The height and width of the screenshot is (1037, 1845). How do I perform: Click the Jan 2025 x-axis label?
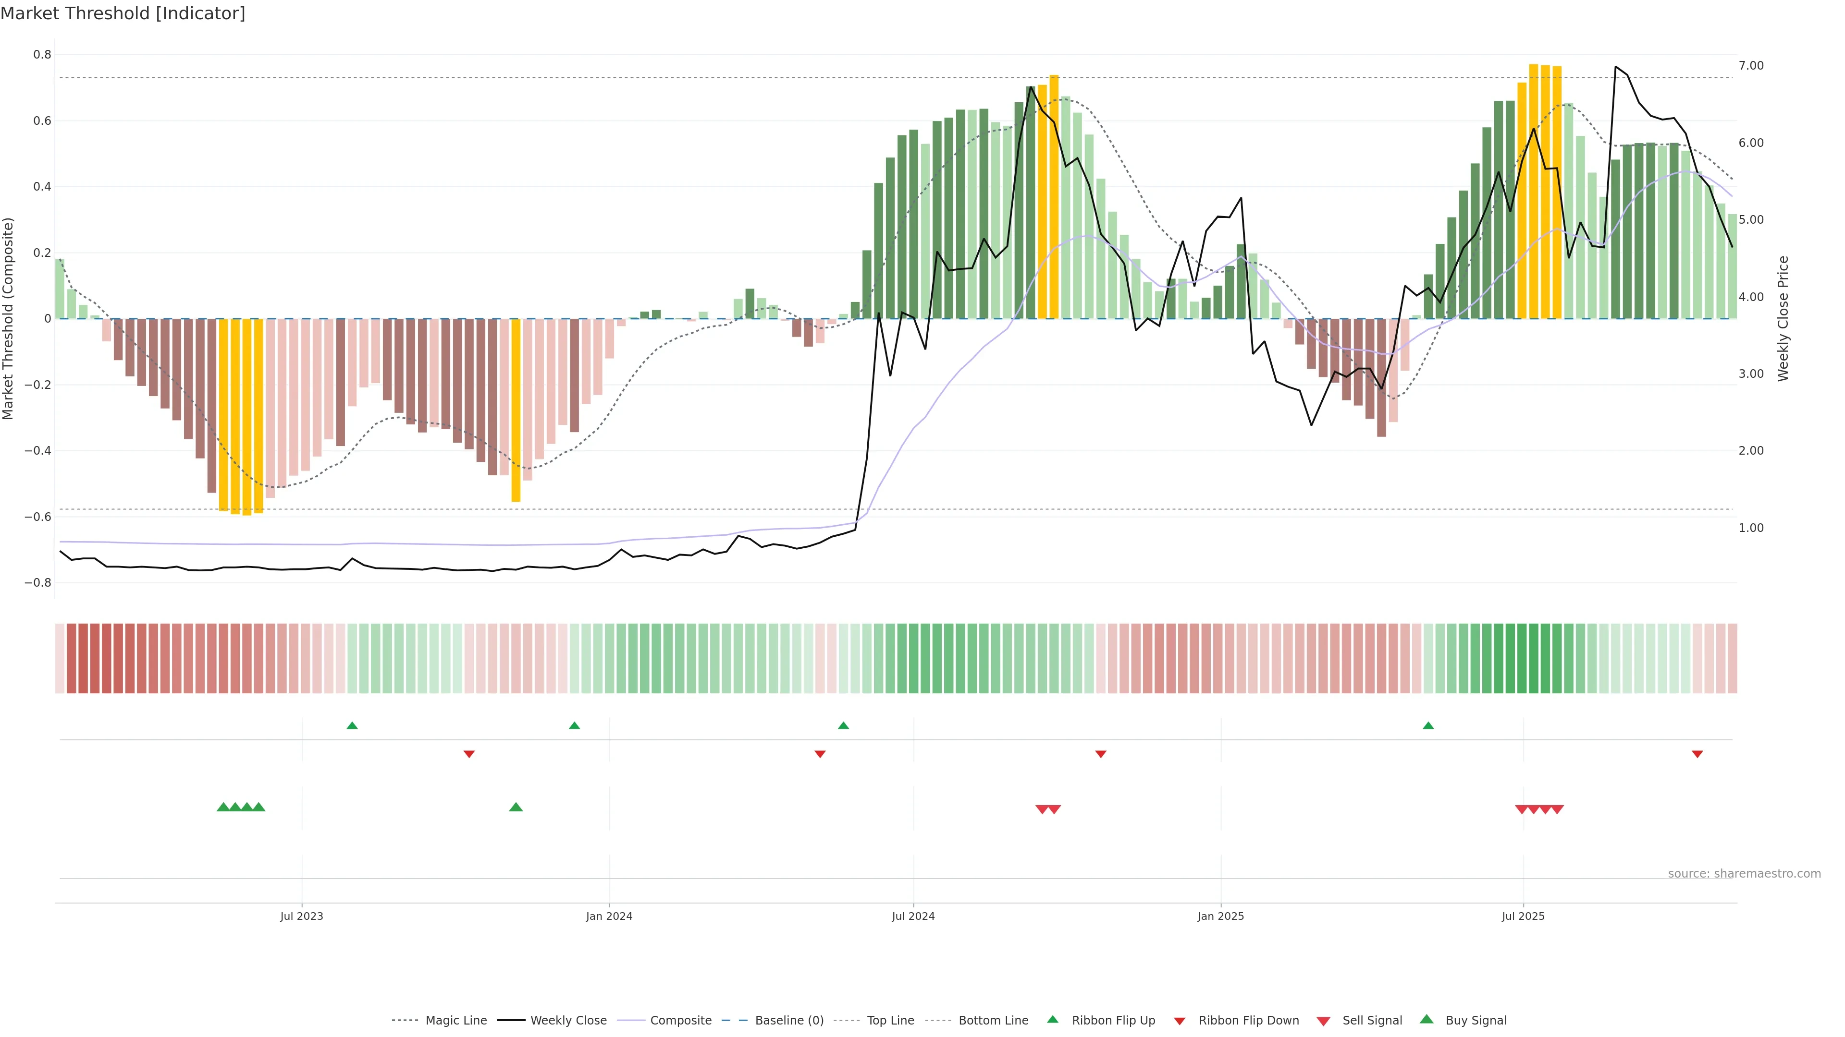click(1220, 916)
